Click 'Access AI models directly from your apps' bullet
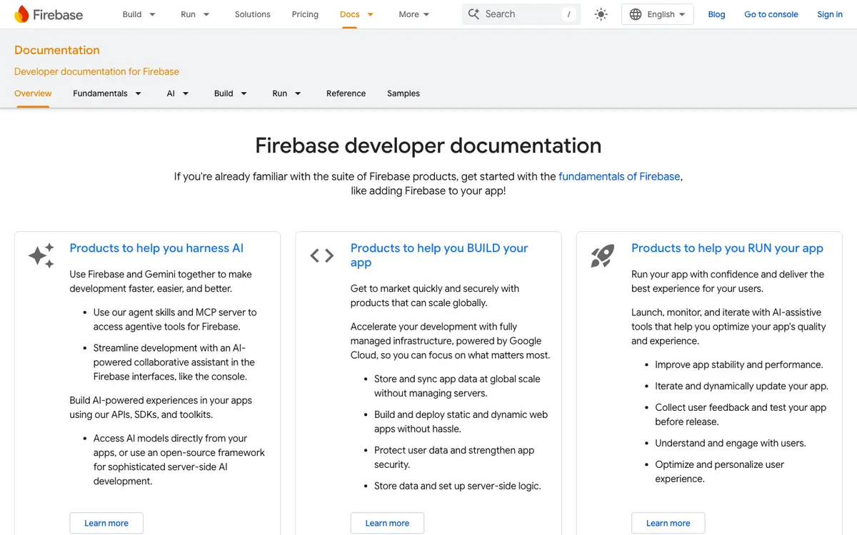The width and height of the screenshot is (857, 535). [x=179, y=459]
